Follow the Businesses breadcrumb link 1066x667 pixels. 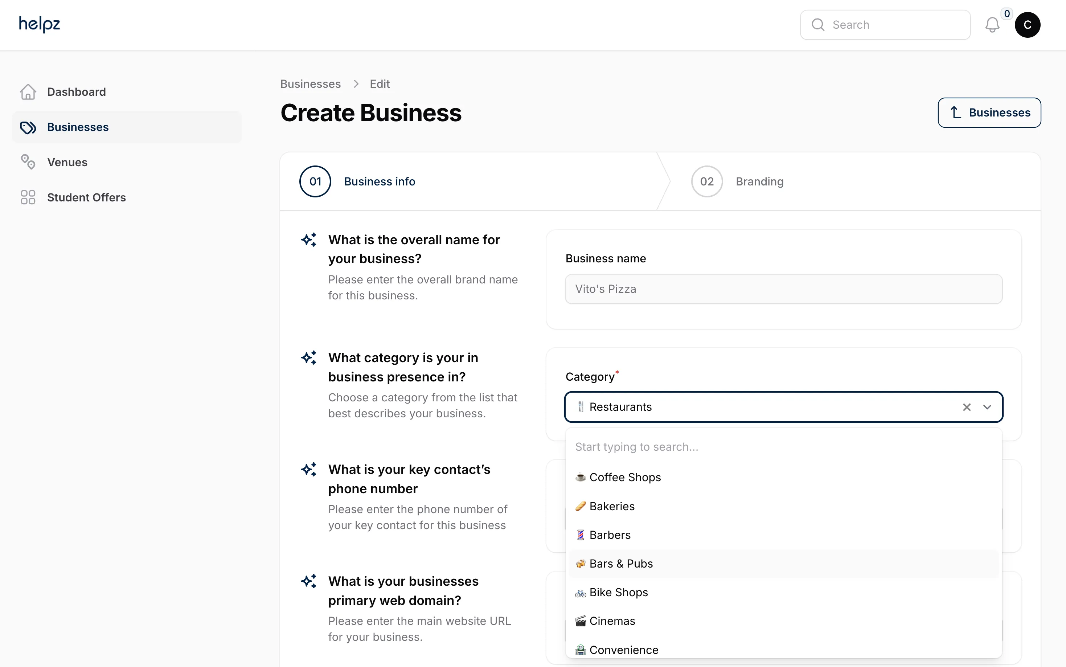pos(310,84)
